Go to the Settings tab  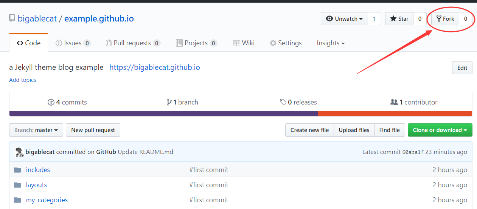point(286,43)
